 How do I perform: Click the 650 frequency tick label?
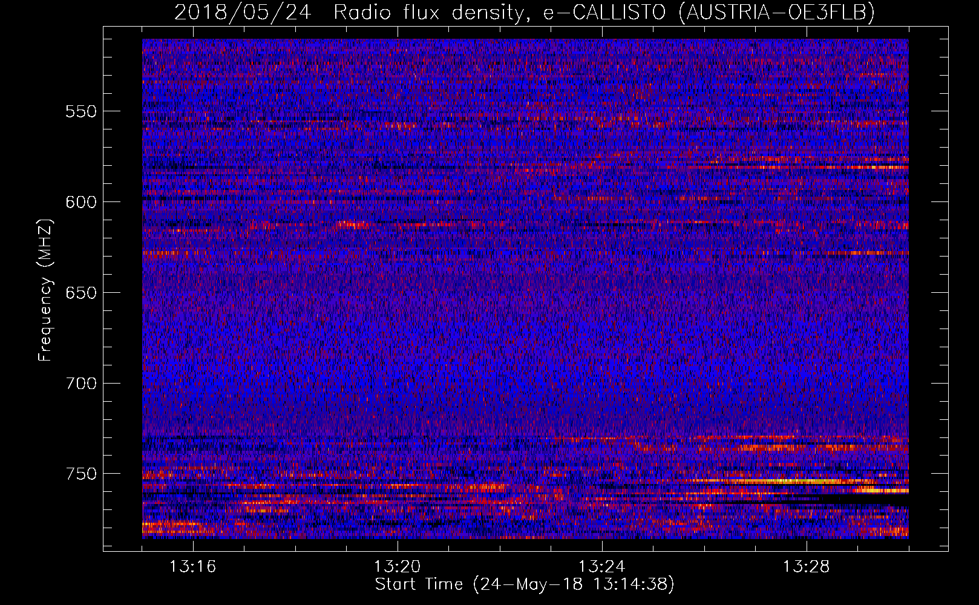81,293
